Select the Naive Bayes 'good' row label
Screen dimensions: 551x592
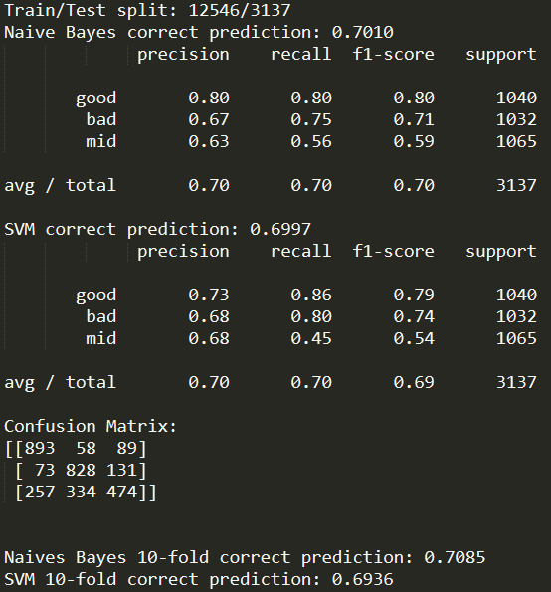[x=96, y=99]
